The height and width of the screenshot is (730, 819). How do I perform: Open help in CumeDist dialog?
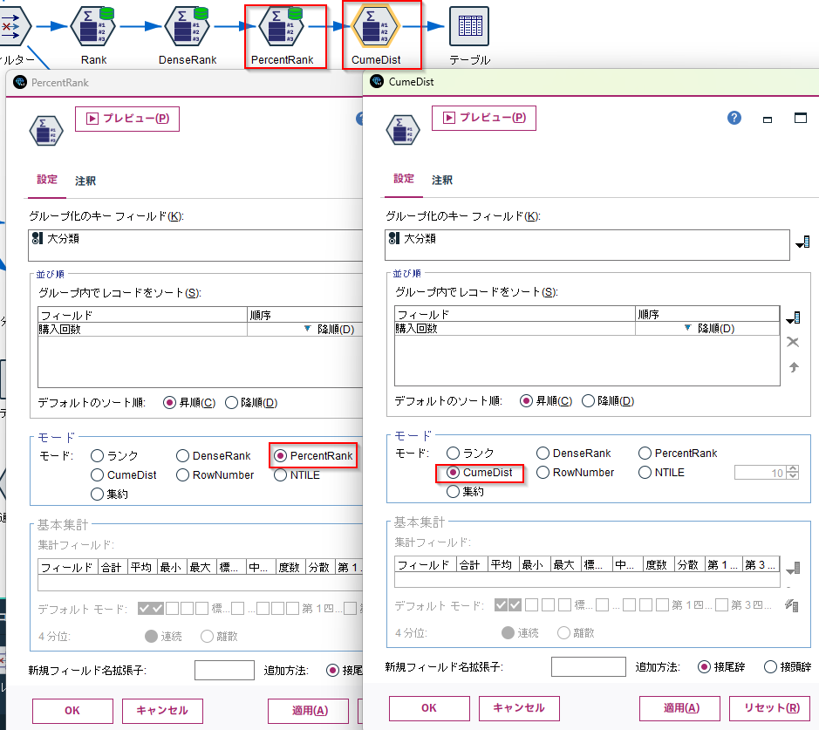point(734,118)
